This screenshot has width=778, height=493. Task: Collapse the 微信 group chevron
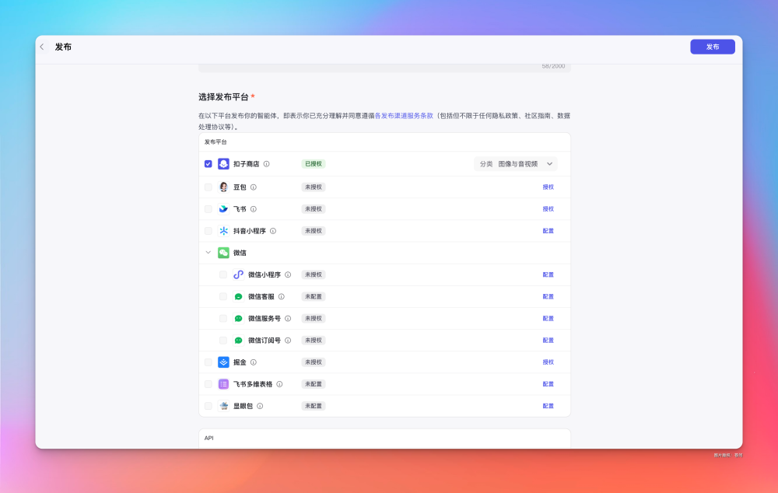pyautogui.click(x=209, y=253)
